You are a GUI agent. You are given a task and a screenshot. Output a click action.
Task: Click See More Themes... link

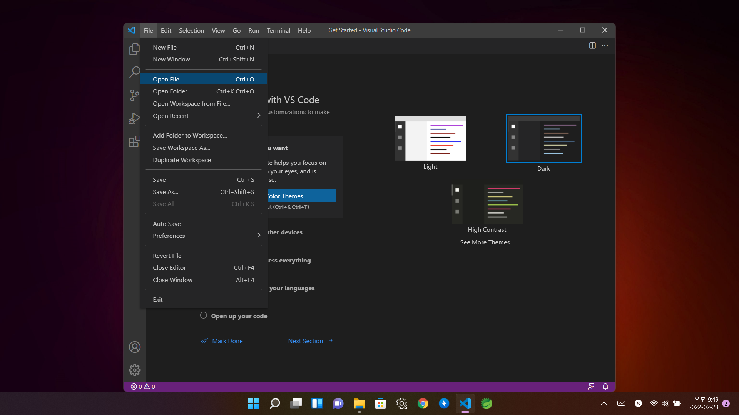(x=487, y=242)
